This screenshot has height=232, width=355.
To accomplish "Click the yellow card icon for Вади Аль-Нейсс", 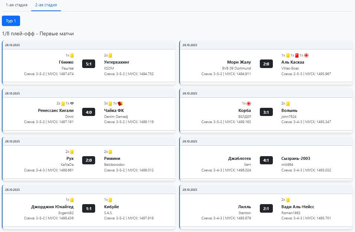I will pos(288,200).
